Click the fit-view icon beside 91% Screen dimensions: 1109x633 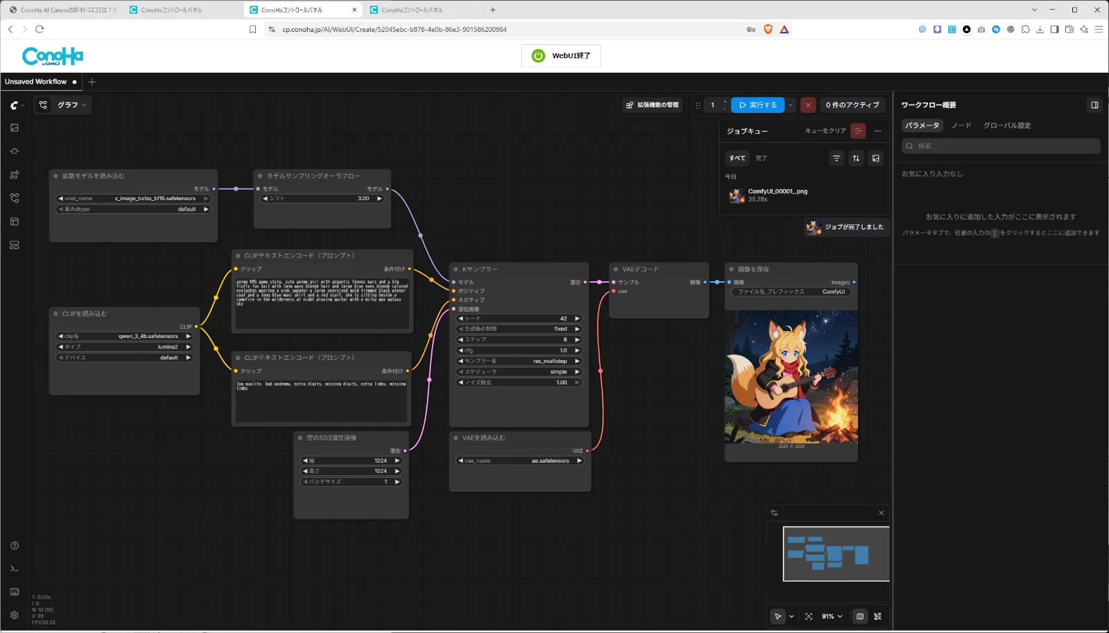click(x=809, y=616)
